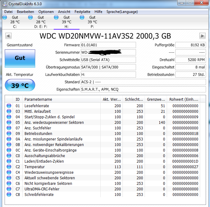Viewport: 210px width, 207px height.
Task: Click the ID column header
Action: tap(18, 99)
